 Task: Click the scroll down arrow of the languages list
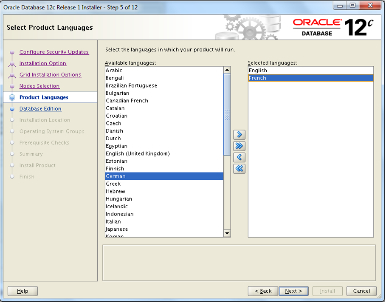coord(227,234)
